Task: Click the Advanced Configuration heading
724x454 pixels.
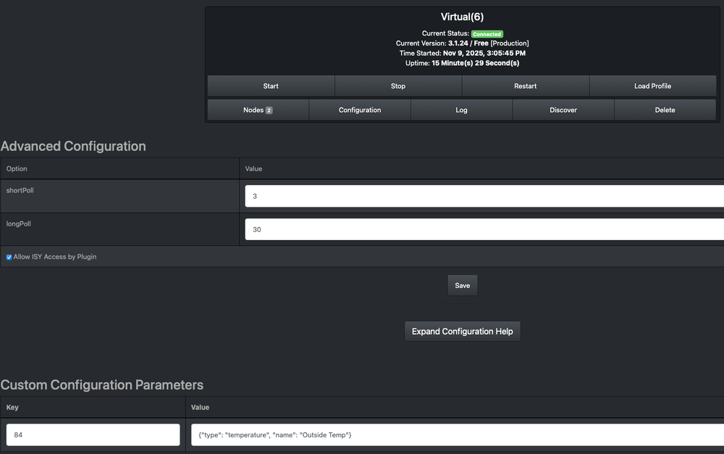Action: pos(72,146)
